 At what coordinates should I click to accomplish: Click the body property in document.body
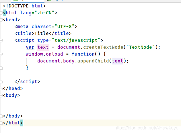pyautogui.click(x=69, y=61)
